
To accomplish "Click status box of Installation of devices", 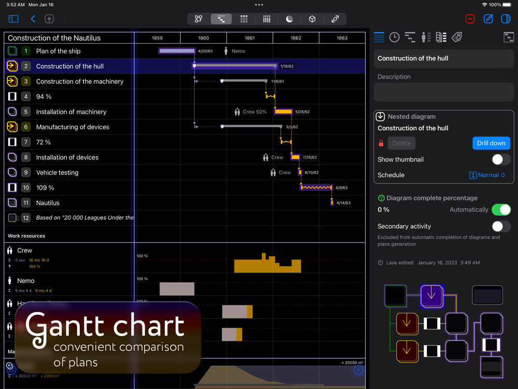I will tap(12, 157).
